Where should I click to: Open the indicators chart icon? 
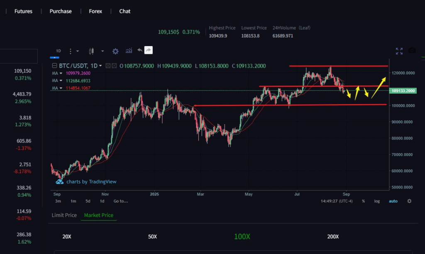coord(129,51)
